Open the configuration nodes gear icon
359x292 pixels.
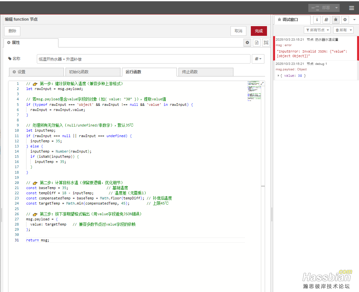pyautogui.click(x=345, y=20)
